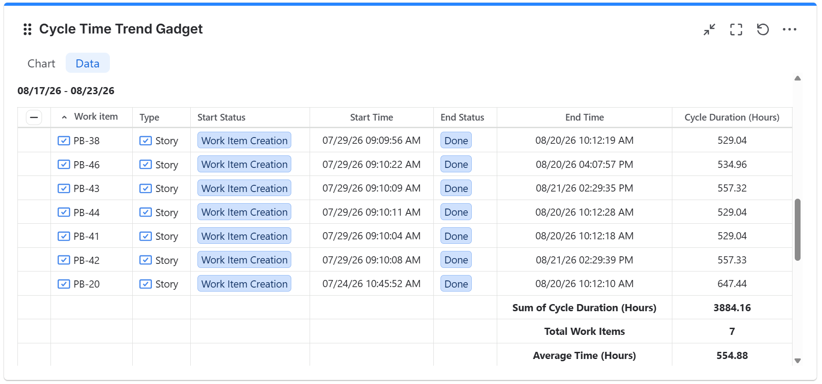The width and height of the screenshot is (822, 384).
Task: Minimize the Cycle Time Trend gadget
Action: [x=709, y=29]
